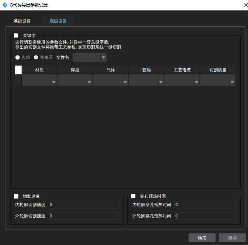248x245 pixels.
Task: Click the 材质 column header
Action: pyautogui.click(x=39, y=70)
